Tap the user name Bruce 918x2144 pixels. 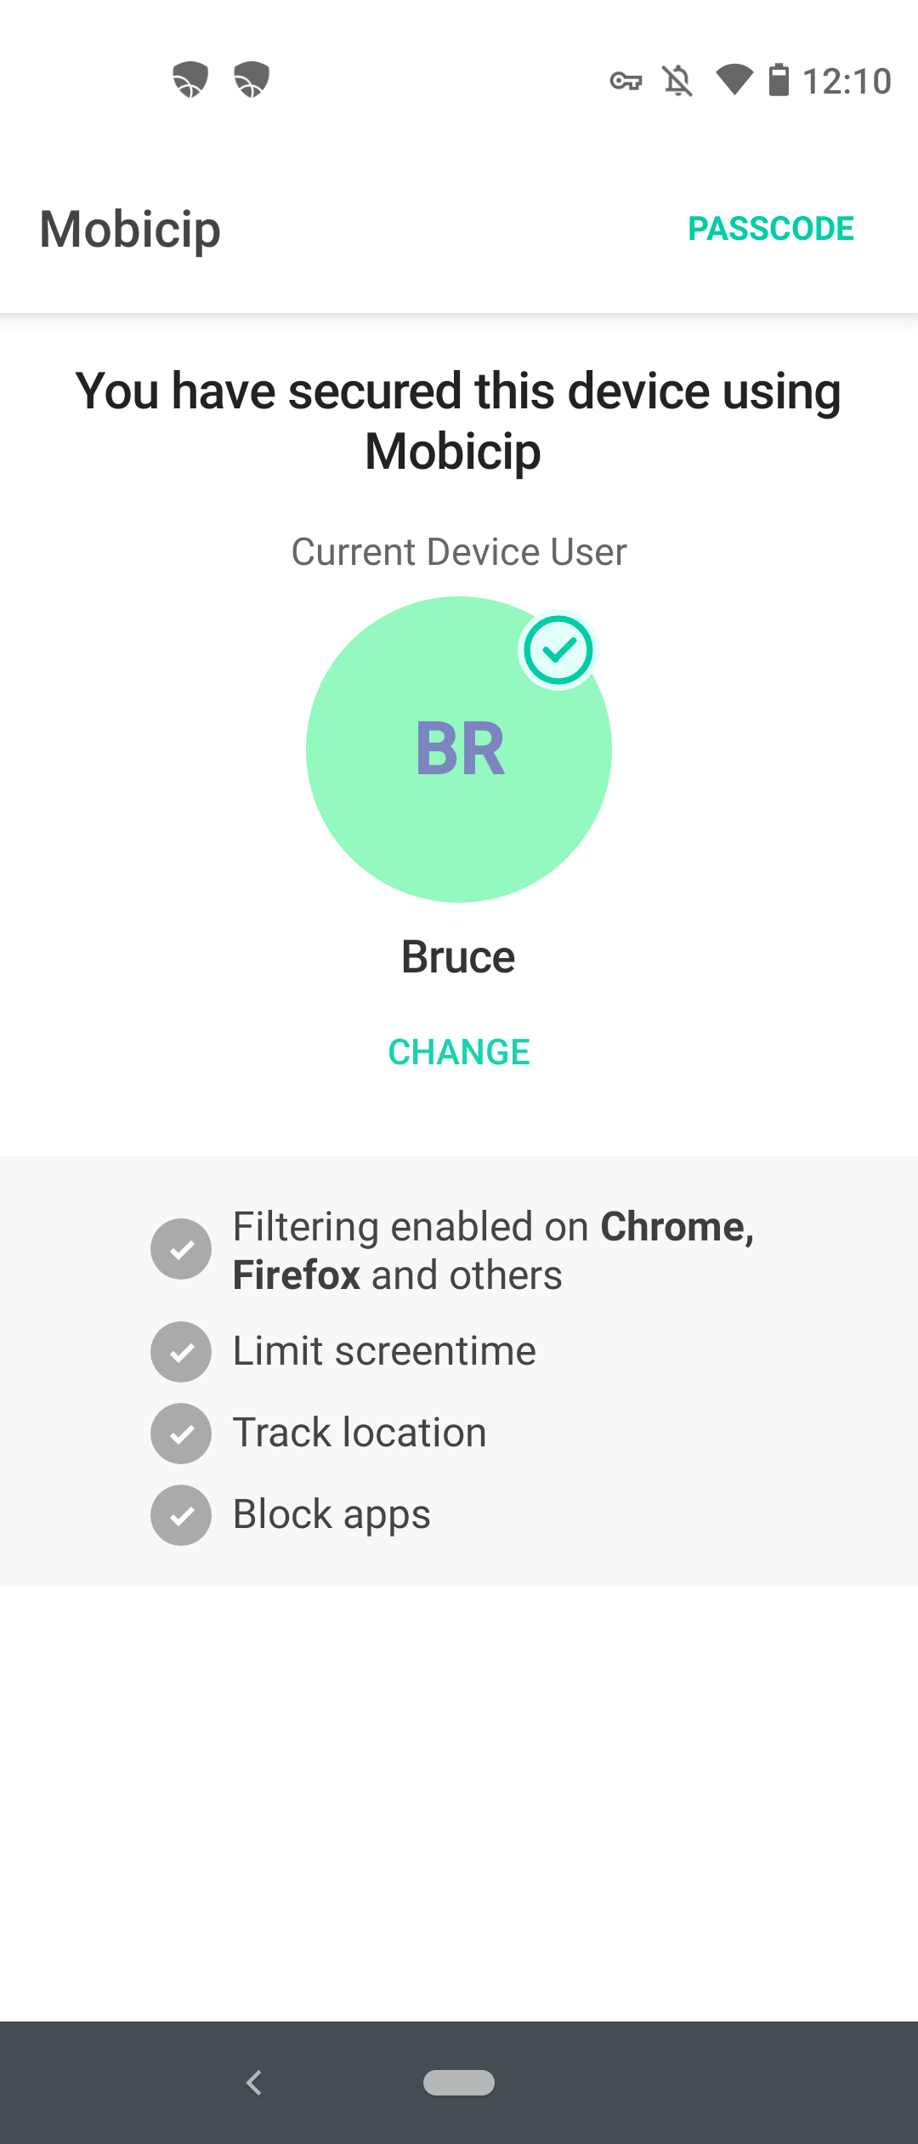click(x=458, y=957)
